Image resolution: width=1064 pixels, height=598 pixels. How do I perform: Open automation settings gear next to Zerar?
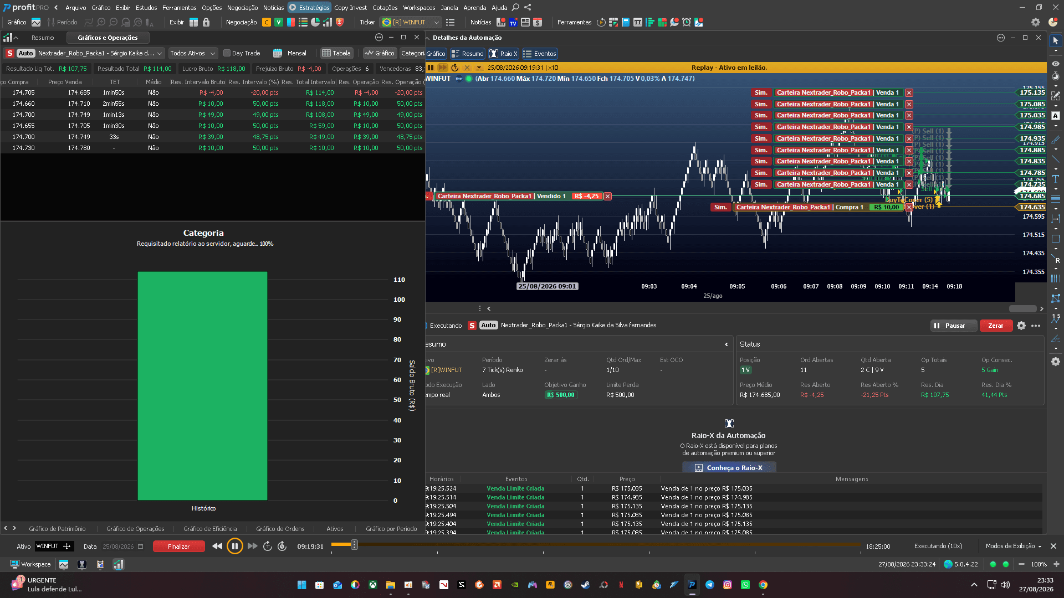click(x=1021, y=326)
